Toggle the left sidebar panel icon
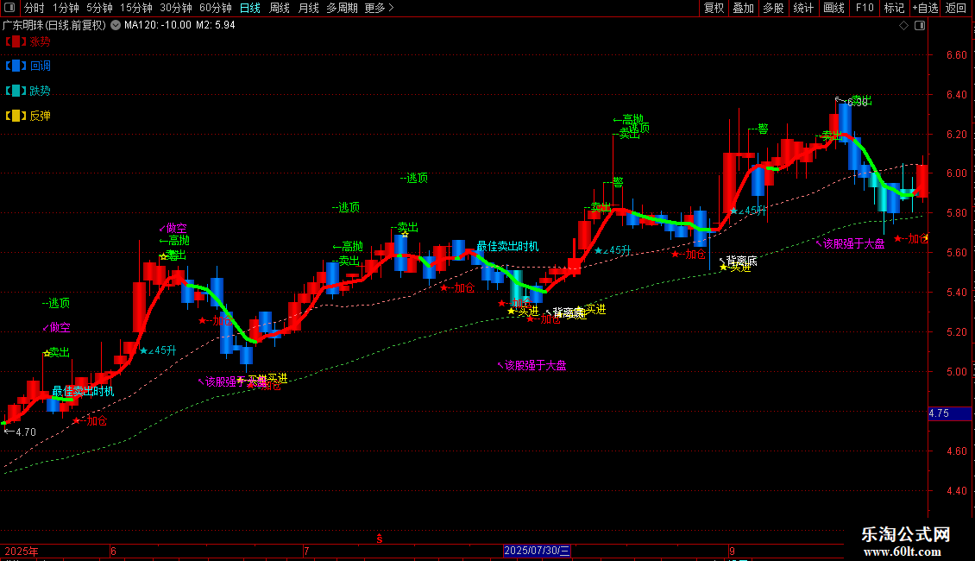The image size is (975, 561). tap(9, 8)
